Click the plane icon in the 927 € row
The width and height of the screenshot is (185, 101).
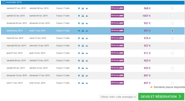79,46
